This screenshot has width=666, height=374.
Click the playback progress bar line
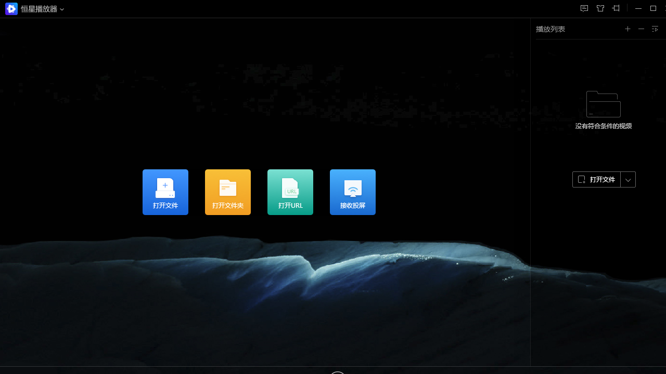tap(208, 367)
